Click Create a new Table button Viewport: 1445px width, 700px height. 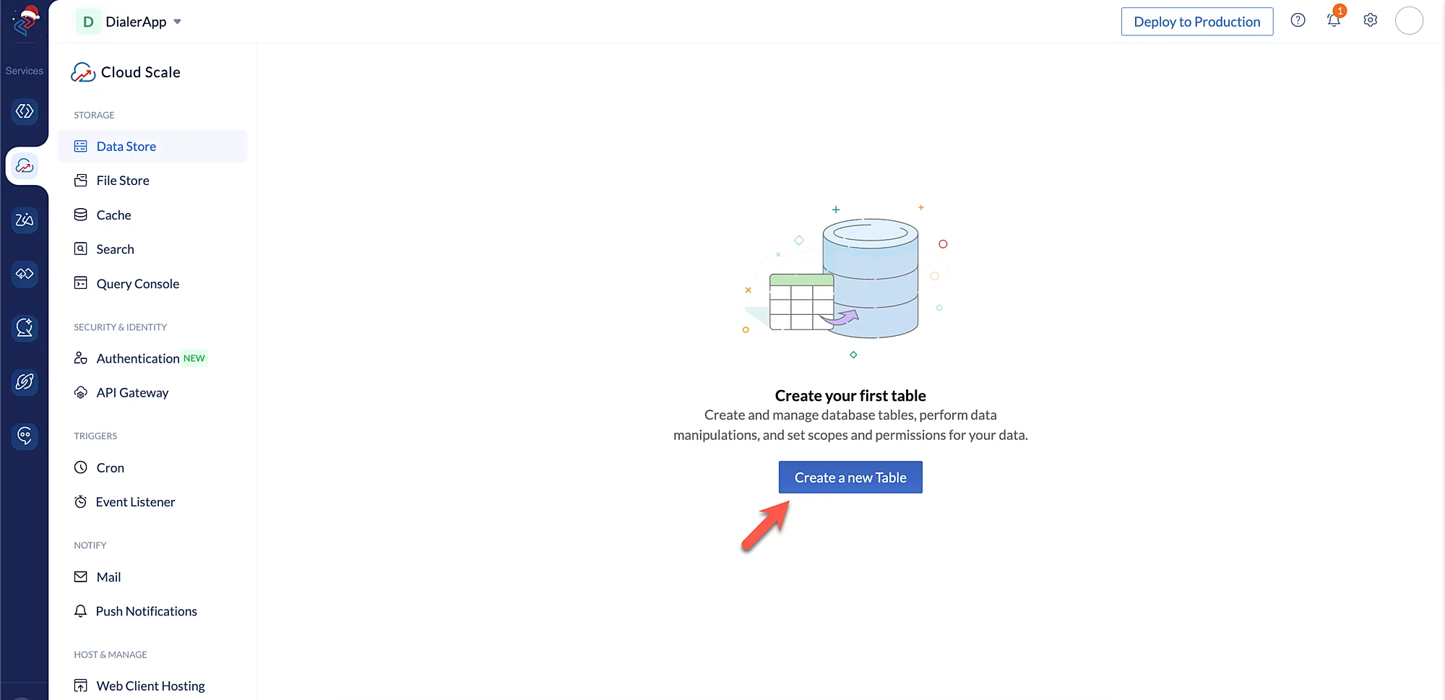(850, 478)
